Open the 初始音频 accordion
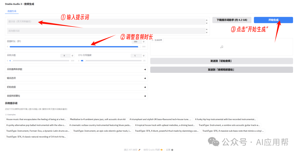This screenshot has height=154, width=298. [76, 87]
